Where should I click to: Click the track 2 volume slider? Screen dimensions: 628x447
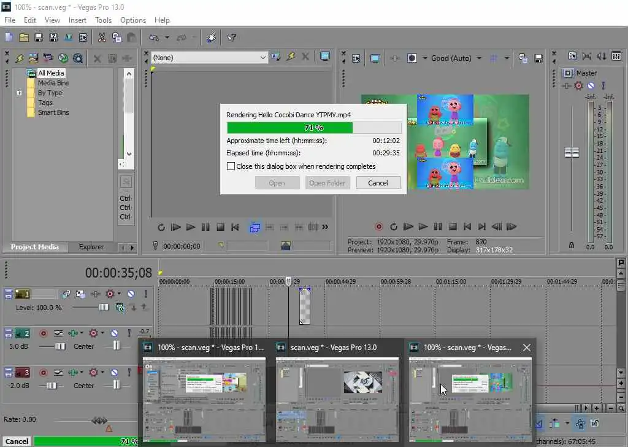(x=60, y=346)
